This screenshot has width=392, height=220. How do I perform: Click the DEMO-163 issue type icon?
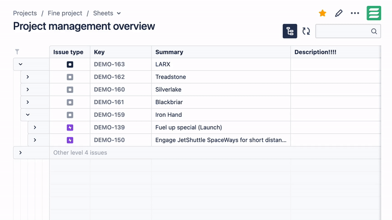point(70,65)
